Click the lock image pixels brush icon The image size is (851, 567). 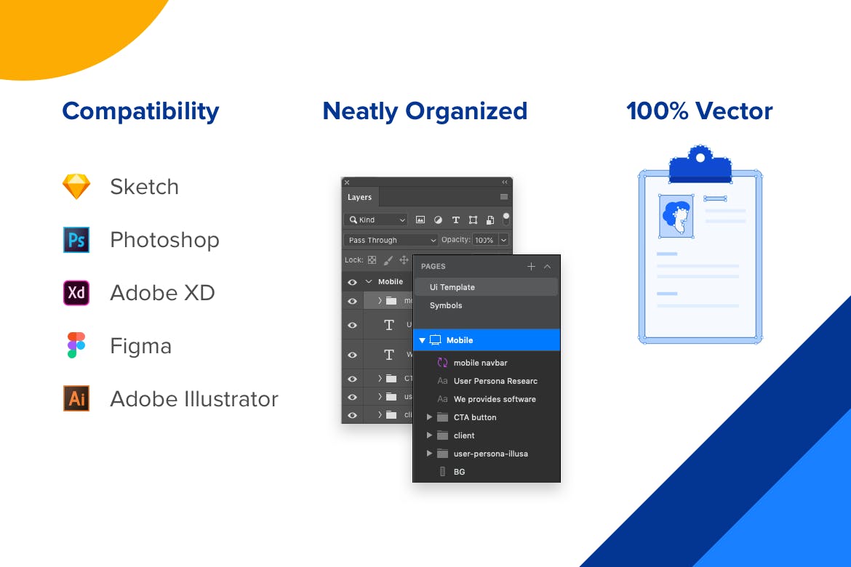tap(388, 260)
